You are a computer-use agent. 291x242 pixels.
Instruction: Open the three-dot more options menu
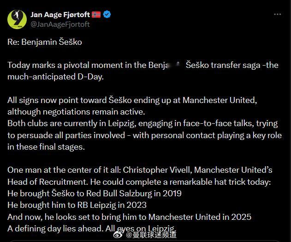tap(278, 14)
